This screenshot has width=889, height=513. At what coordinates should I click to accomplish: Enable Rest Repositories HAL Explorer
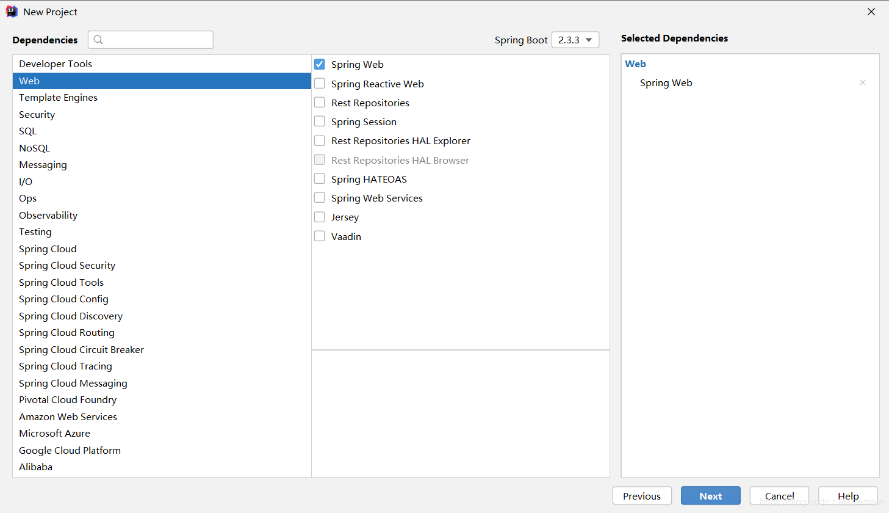pyautogui.click(x=320, y=140)
